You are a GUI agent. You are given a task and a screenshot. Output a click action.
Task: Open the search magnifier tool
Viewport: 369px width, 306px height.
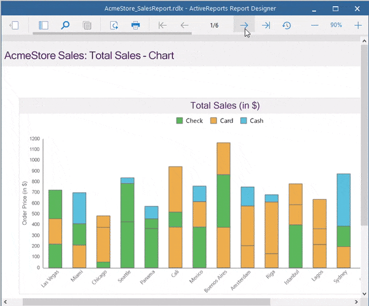(65, 25)
